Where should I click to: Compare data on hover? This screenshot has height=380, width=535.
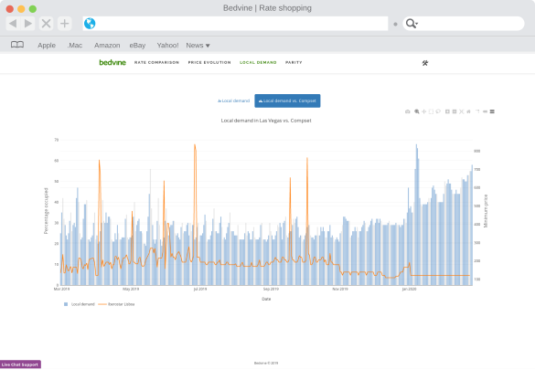492,111
